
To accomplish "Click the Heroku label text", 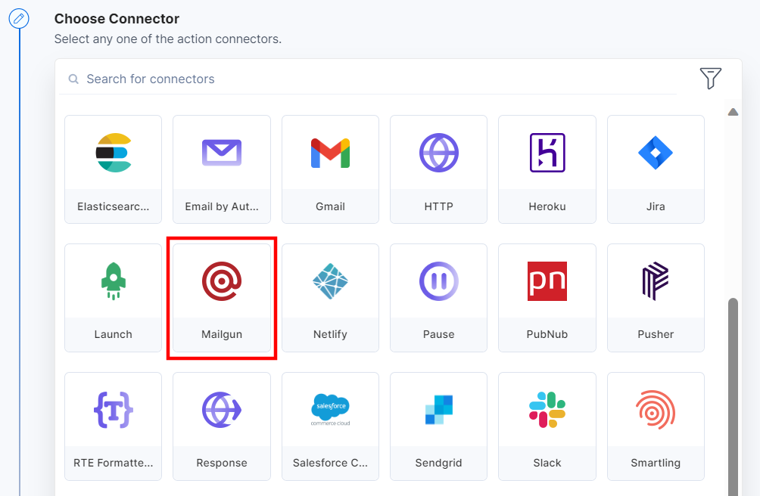I will pos(547,206).
